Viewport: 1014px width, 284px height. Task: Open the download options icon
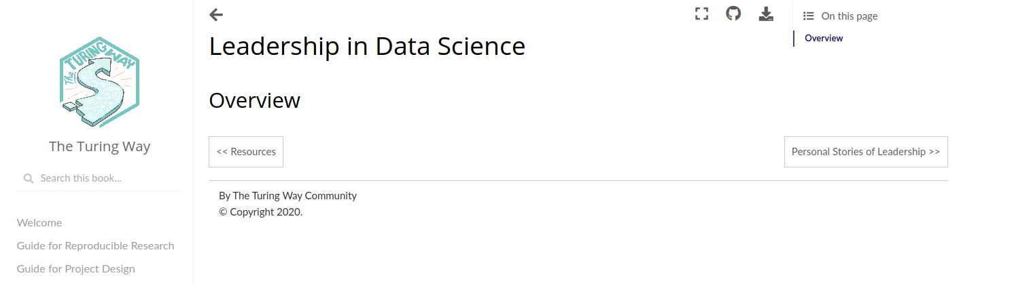(766, 14)
